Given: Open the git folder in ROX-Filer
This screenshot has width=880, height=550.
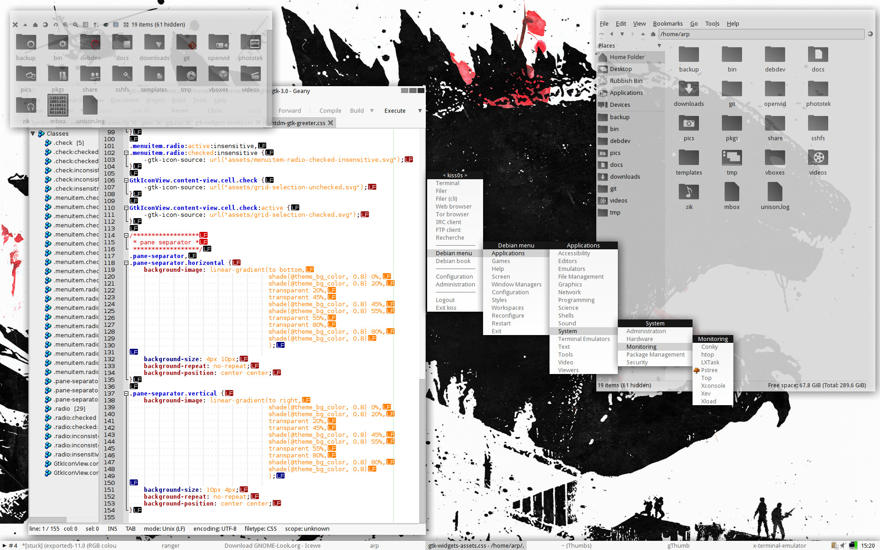Looking at the screenshot, I should click(187, 48).
